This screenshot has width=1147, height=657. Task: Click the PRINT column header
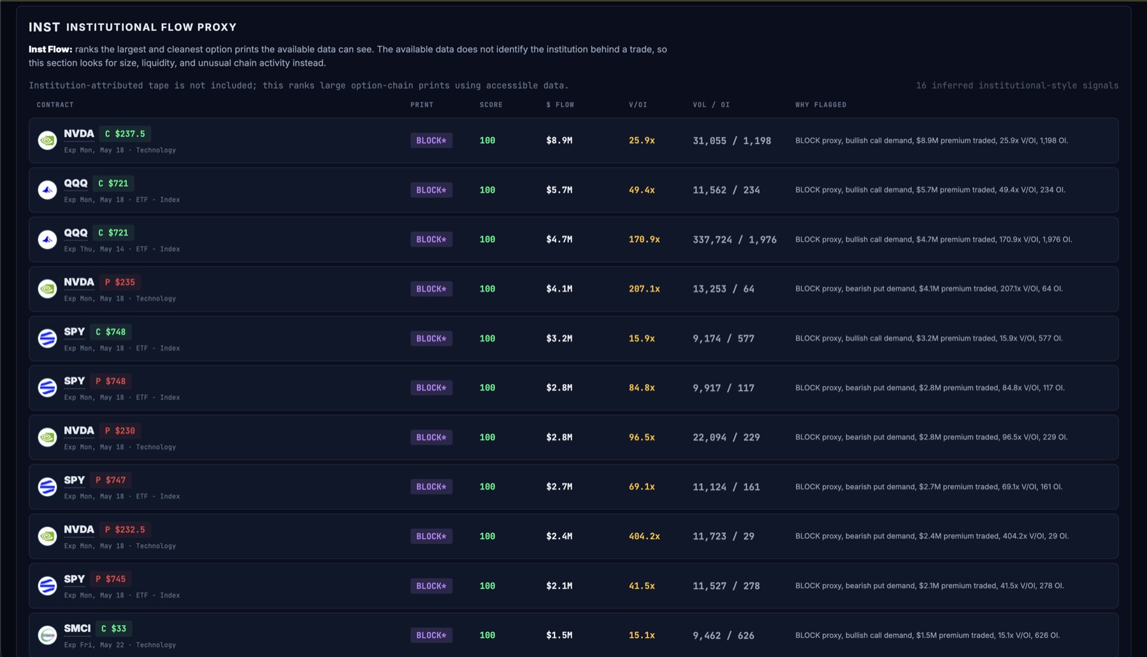pos(422,105)
